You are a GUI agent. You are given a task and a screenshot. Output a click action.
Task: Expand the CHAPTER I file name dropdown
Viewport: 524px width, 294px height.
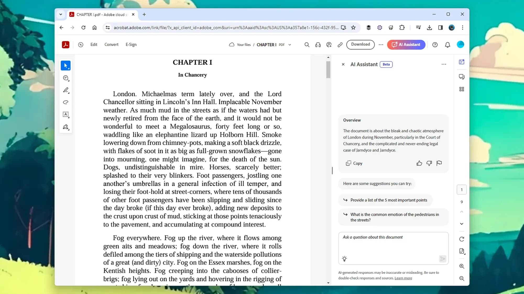click(x=290, y=45)
